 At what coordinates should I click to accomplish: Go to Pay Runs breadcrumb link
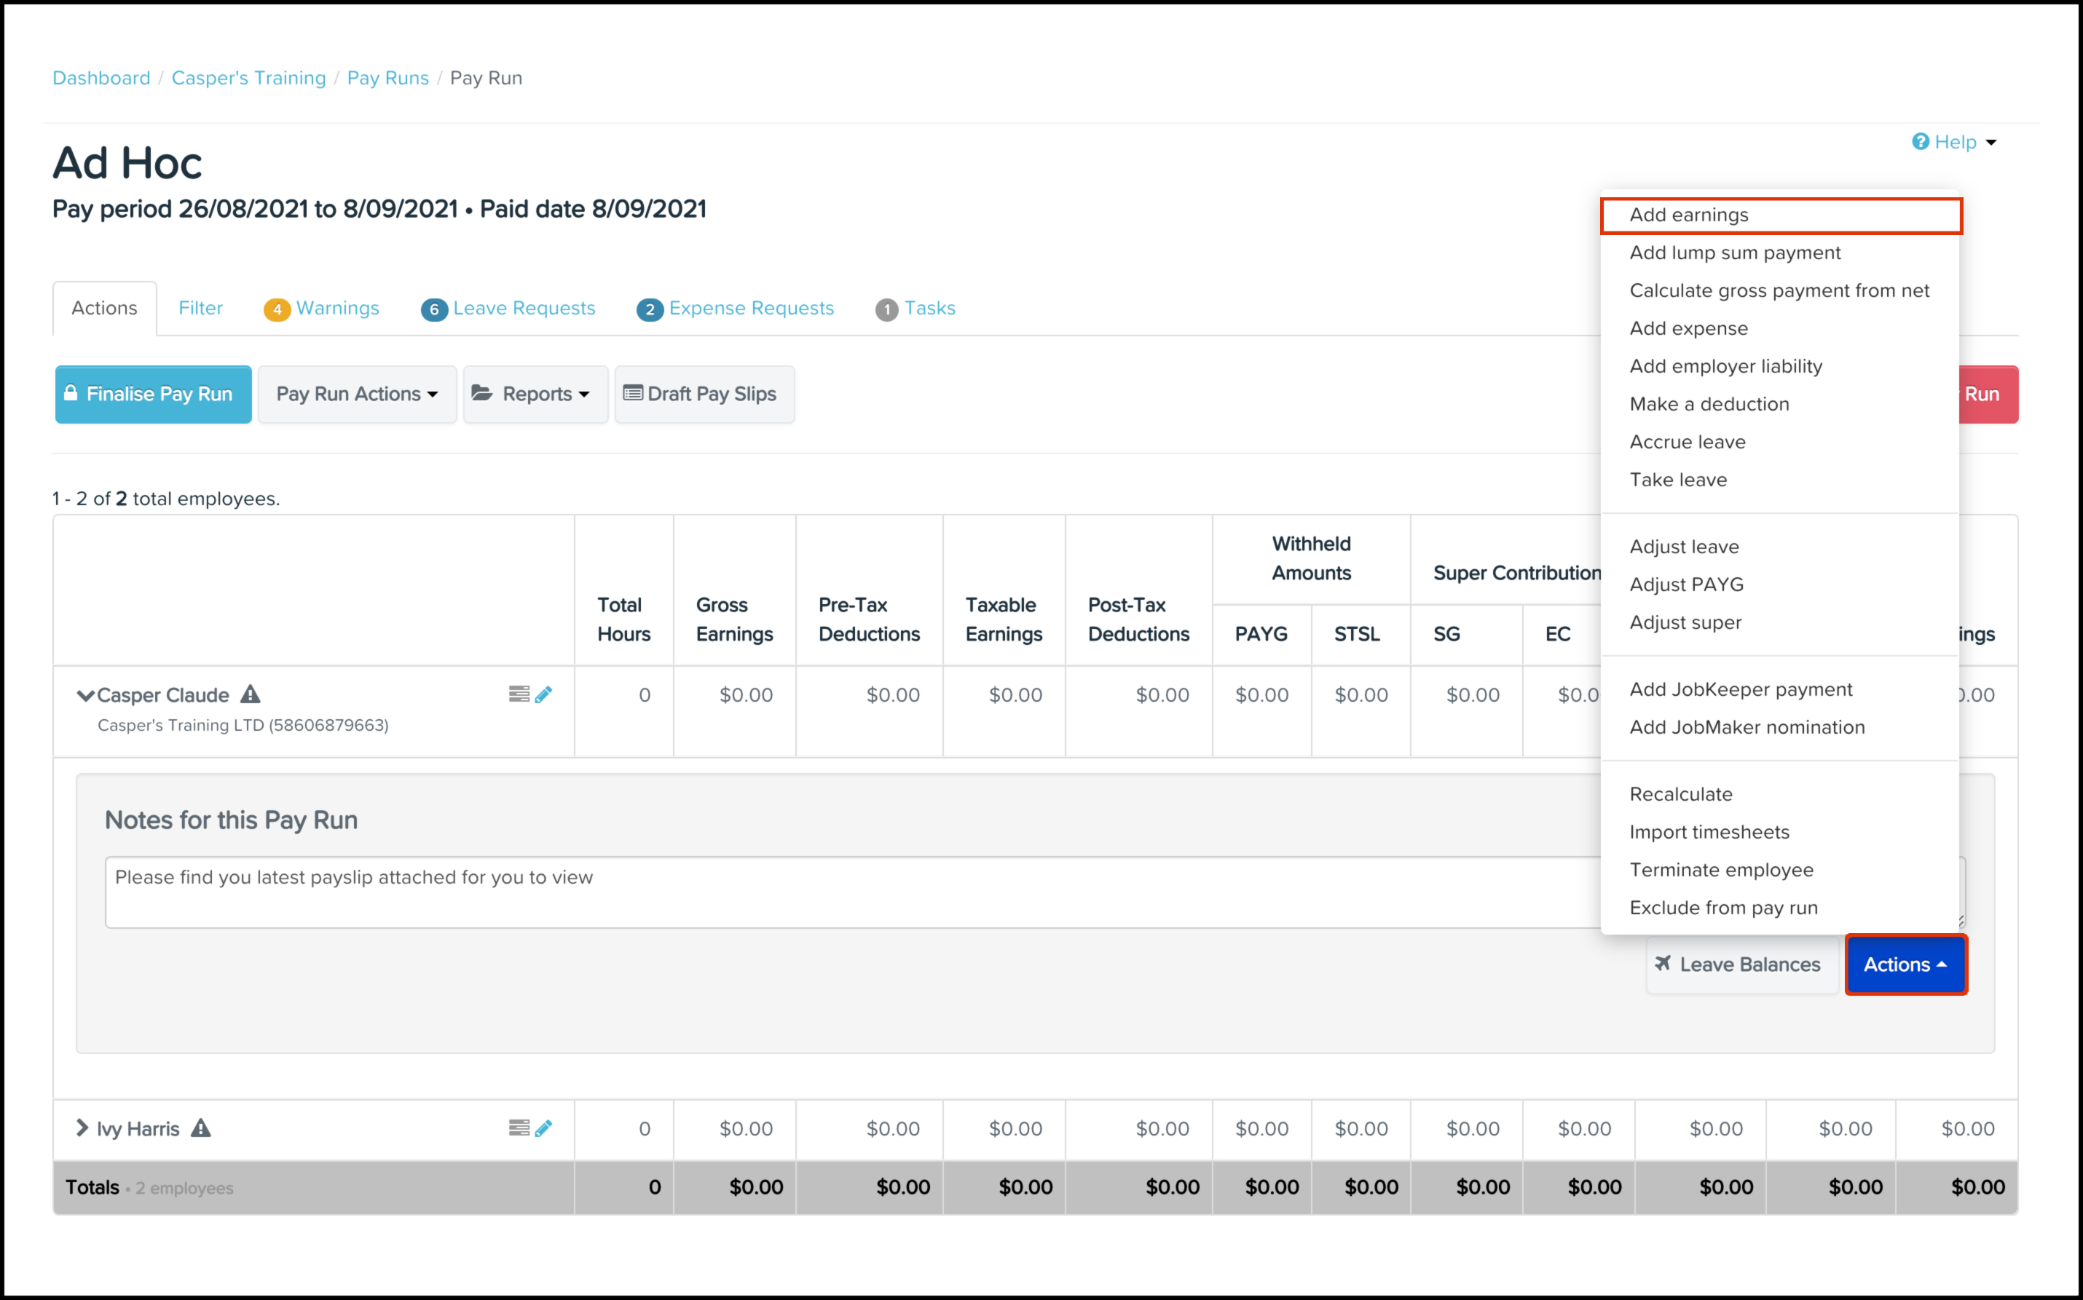(388, 78)
